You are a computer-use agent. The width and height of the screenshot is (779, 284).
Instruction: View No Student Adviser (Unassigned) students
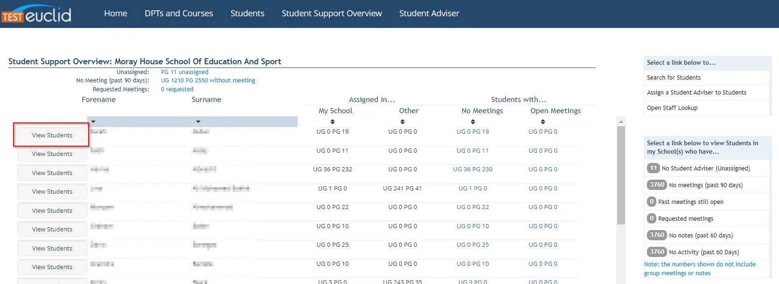coord(706,169)
